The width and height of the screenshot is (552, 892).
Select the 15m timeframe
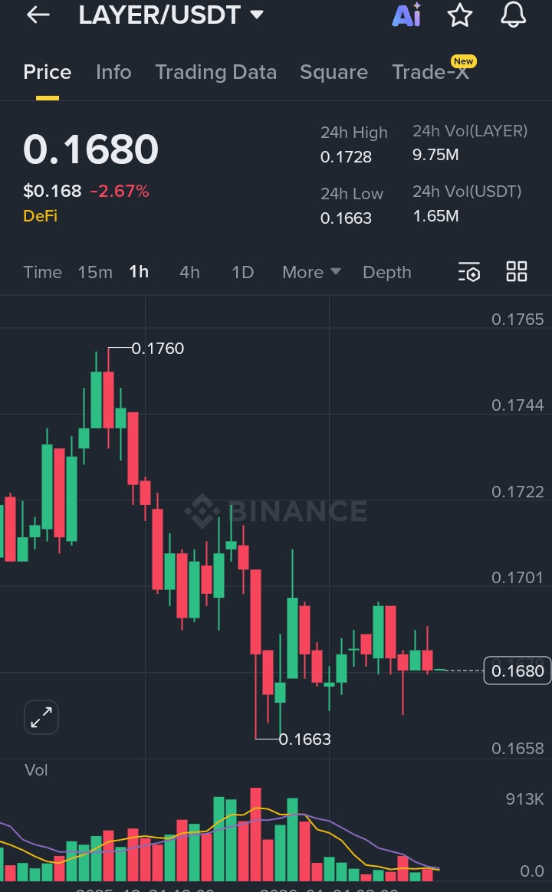(95, 272)
